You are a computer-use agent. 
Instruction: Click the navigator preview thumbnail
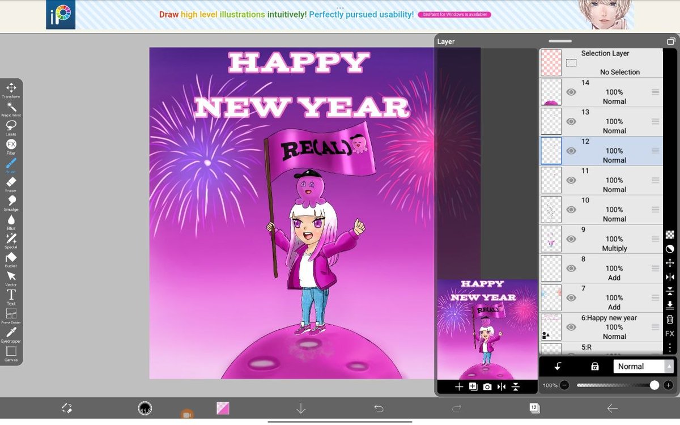coord(487,329)
